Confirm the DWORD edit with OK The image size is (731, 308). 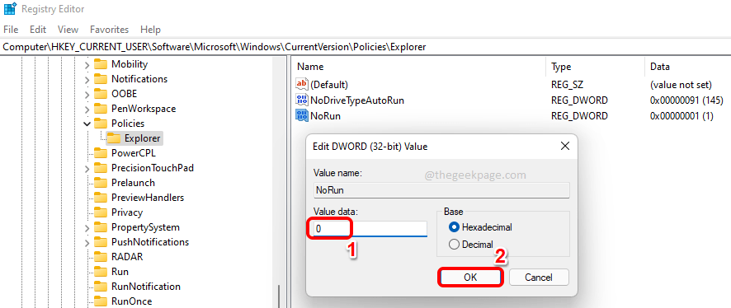click(x=470, y=277)
